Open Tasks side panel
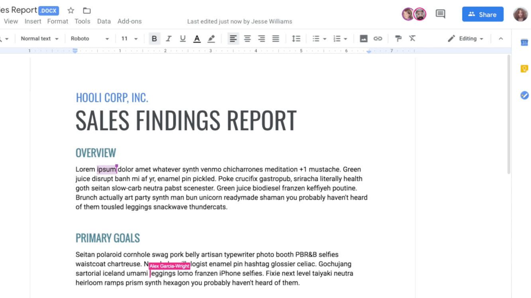This screenshot has width=531, height=298. point(524,95)
